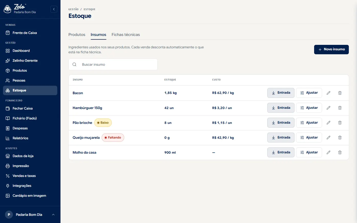Click the pencil icon for Hambúrguer 150g
Viewport: 357px width, 223px height.
328,108
